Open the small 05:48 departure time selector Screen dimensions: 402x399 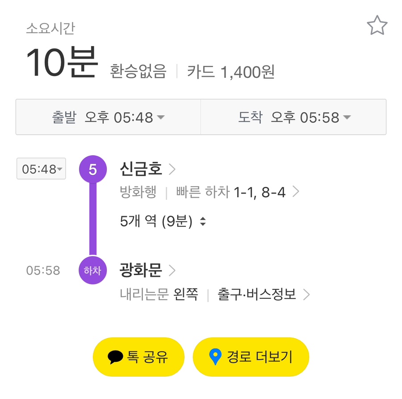(41, 169)
